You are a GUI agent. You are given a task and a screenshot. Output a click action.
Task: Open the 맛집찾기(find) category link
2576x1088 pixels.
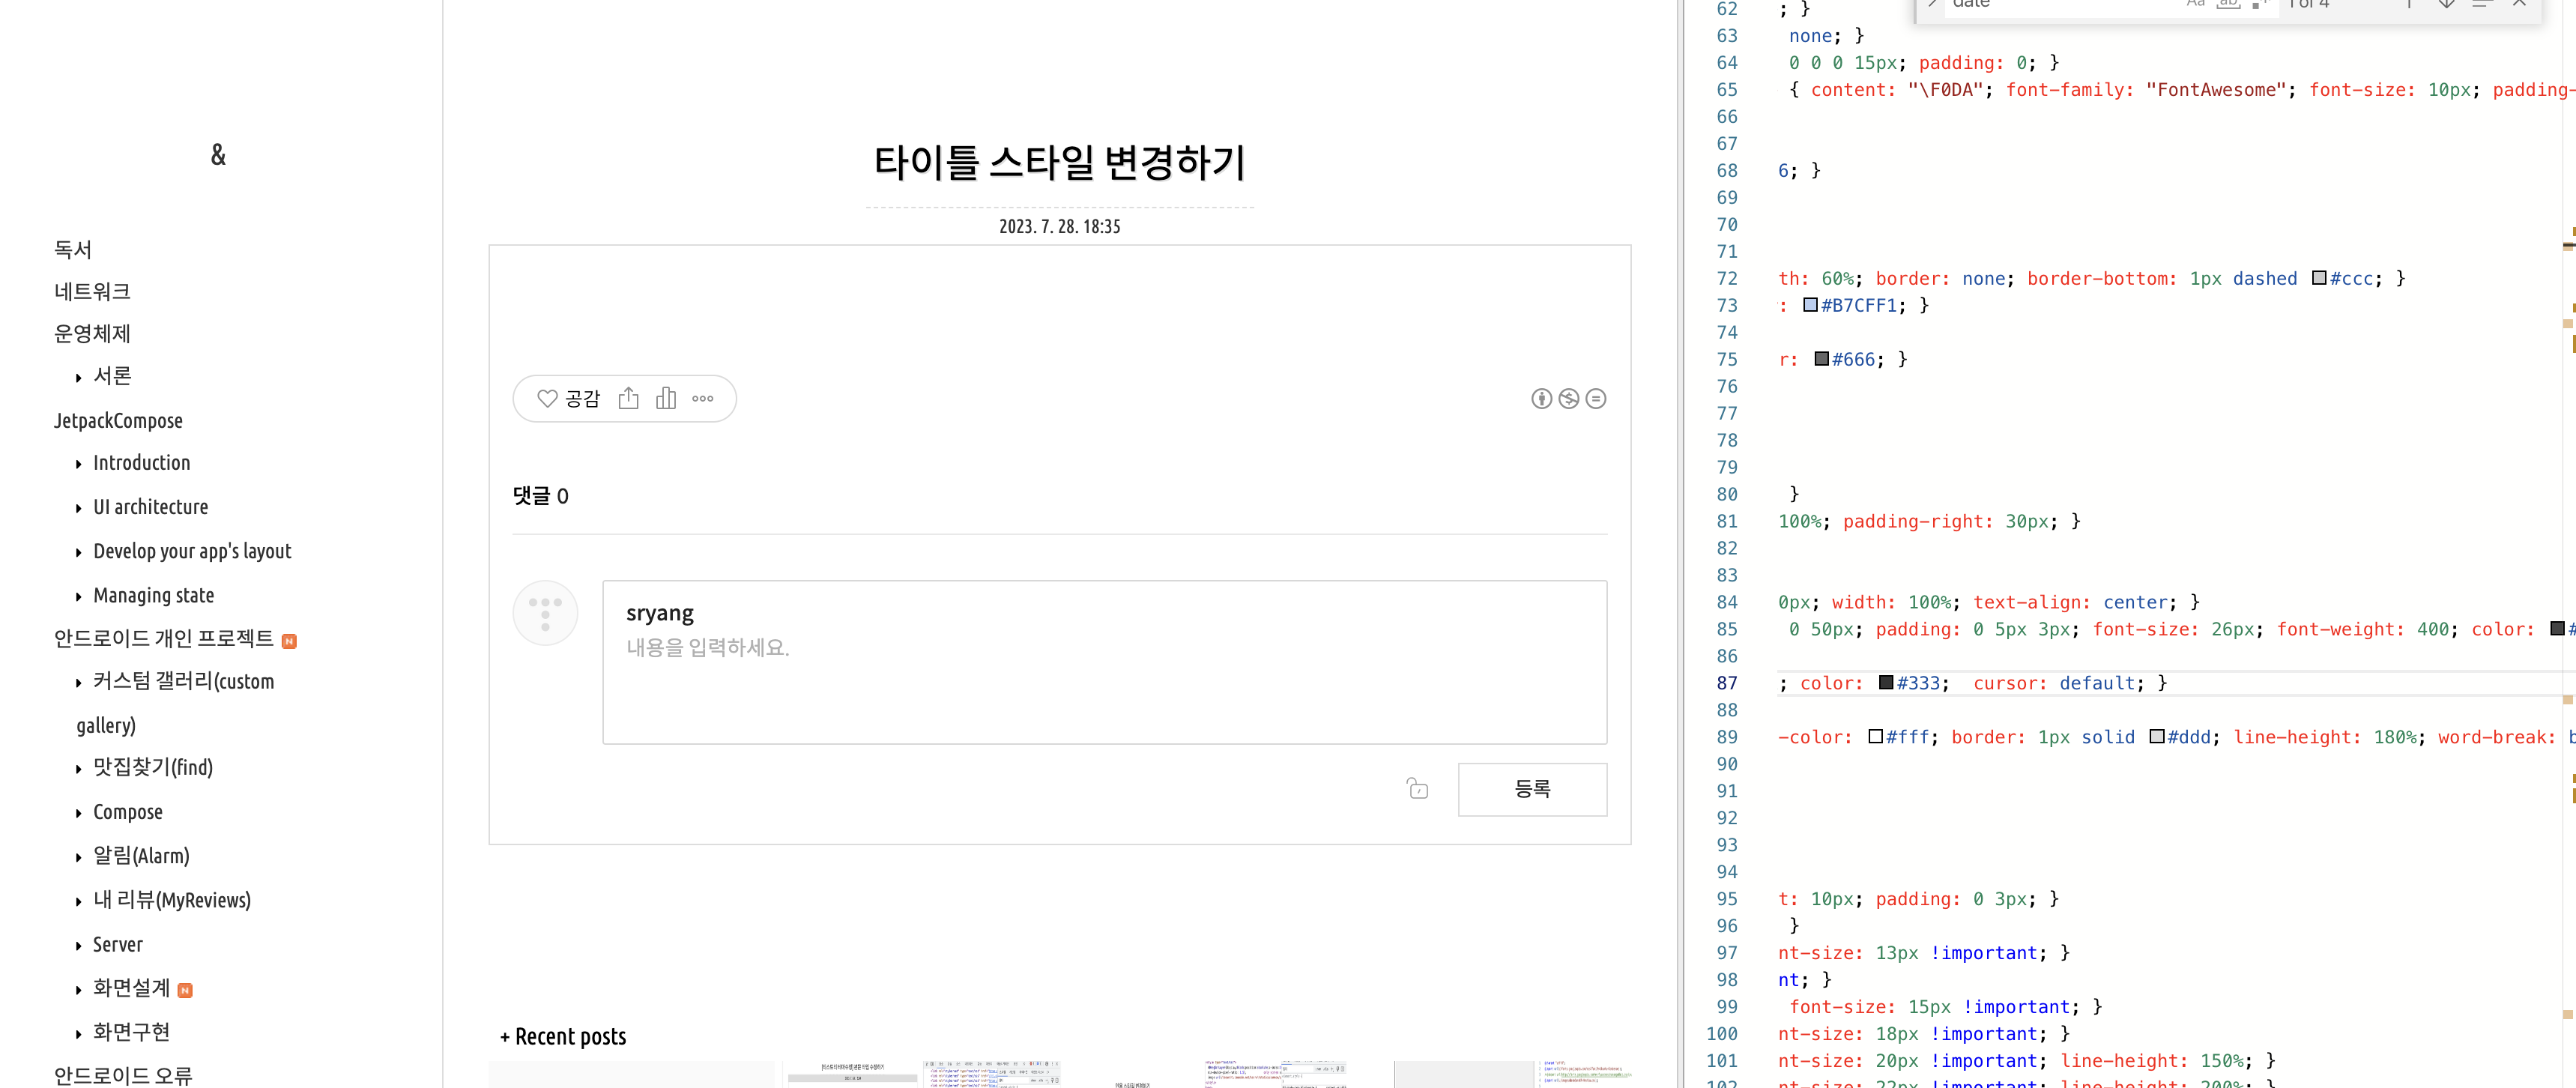(x=153, y=767)
